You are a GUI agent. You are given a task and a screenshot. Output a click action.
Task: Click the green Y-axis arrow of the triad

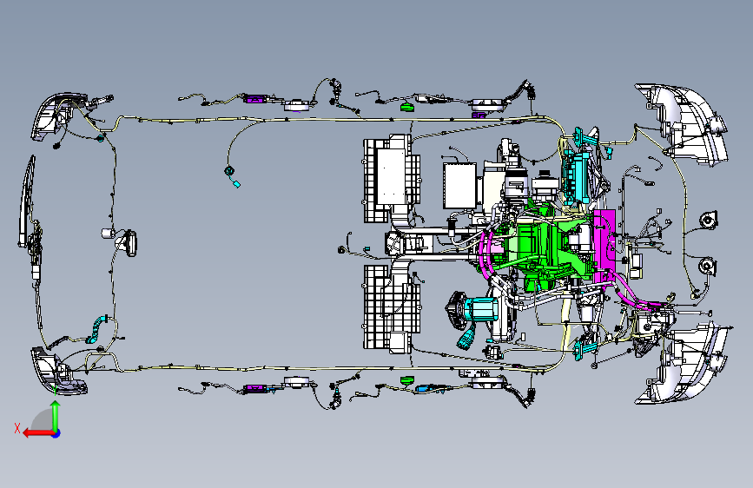tap(56, 416)
